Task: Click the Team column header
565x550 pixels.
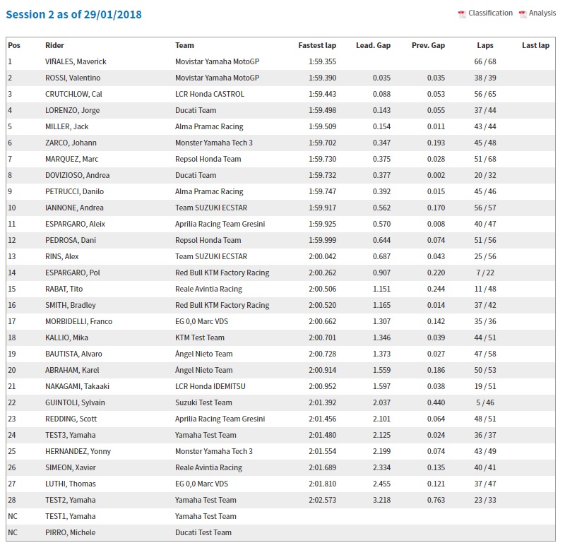Action: [x=184, y=45]
